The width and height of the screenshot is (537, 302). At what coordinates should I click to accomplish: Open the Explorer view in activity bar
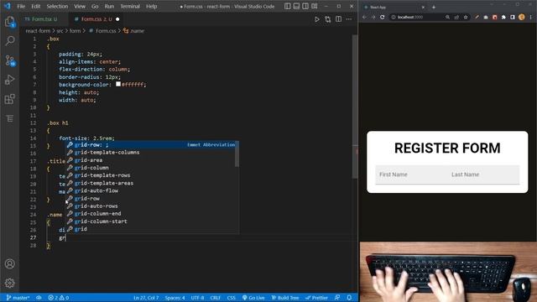point(9,22)
